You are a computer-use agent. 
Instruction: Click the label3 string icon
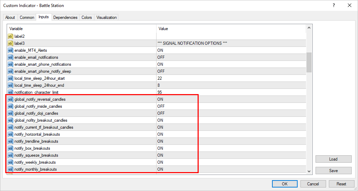click(x=11, y=43)
